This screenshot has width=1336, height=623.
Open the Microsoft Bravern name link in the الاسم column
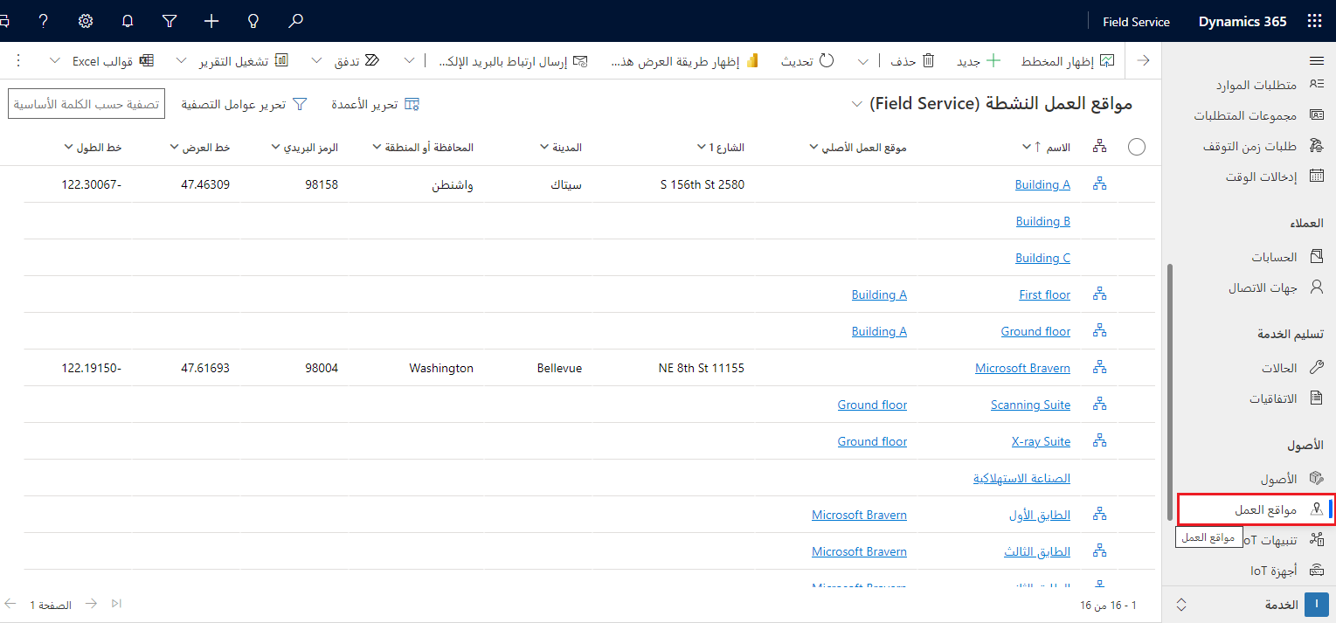(1022, 368)
